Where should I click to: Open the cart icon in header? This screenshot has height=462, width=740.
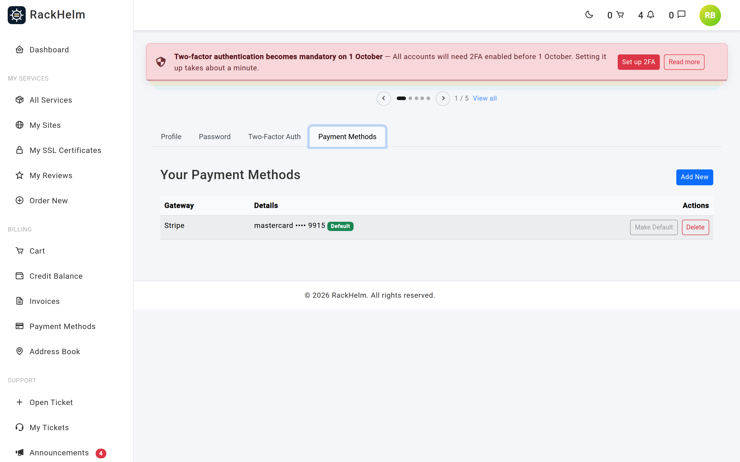tap(620, 15)
